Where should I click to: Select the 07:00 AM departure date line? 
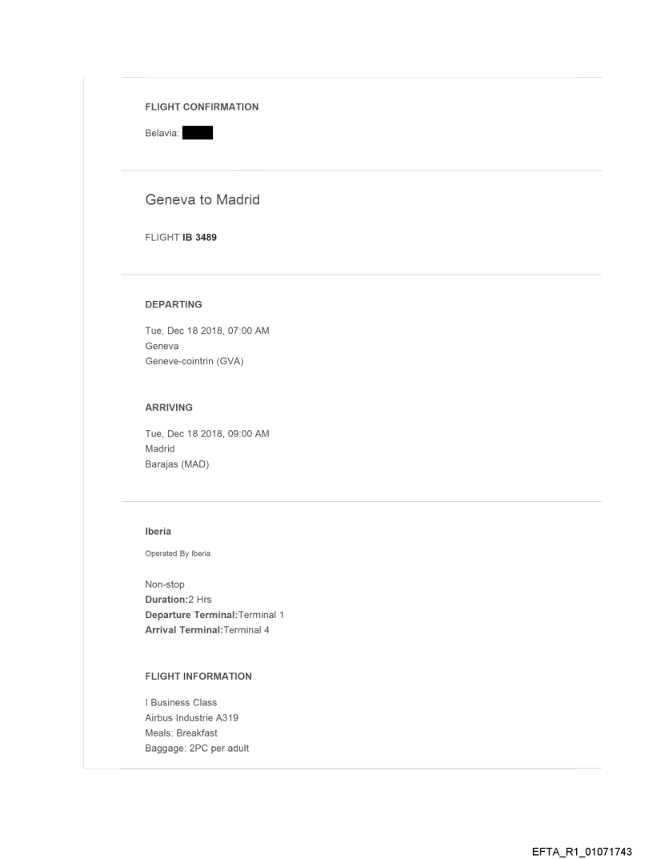[x=206, y=331]
